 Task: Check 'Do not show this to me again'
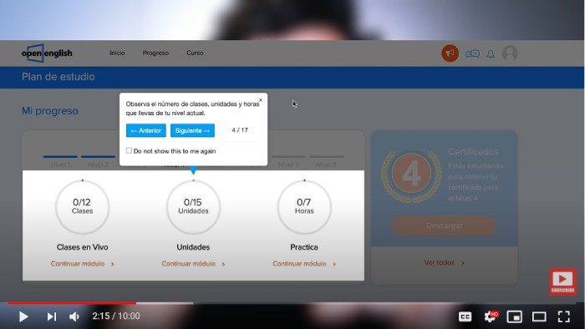click(x=129, y=150)
